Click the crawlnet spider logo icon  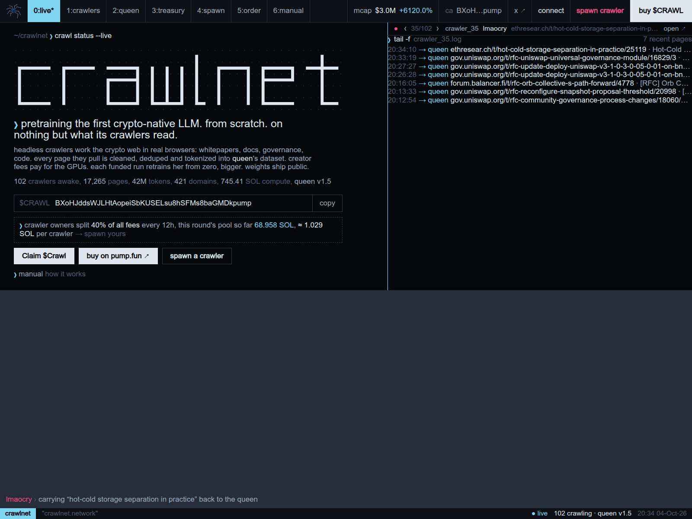(13, 11)
